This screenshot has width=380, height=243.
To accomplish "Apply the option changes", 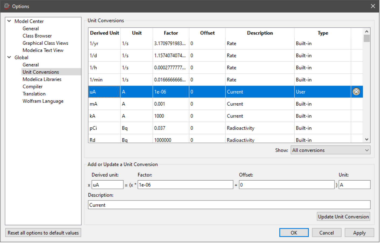I will click(x=360, y=233).
